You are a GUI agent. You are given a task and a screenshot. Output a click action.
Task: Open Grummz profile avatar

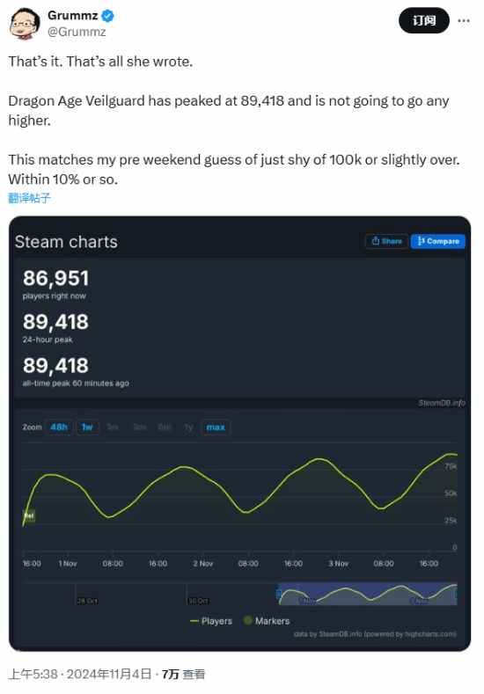click(25, 23)
